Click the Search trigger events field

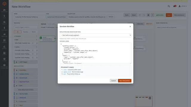pyautogui.click(x=26, y=27)
